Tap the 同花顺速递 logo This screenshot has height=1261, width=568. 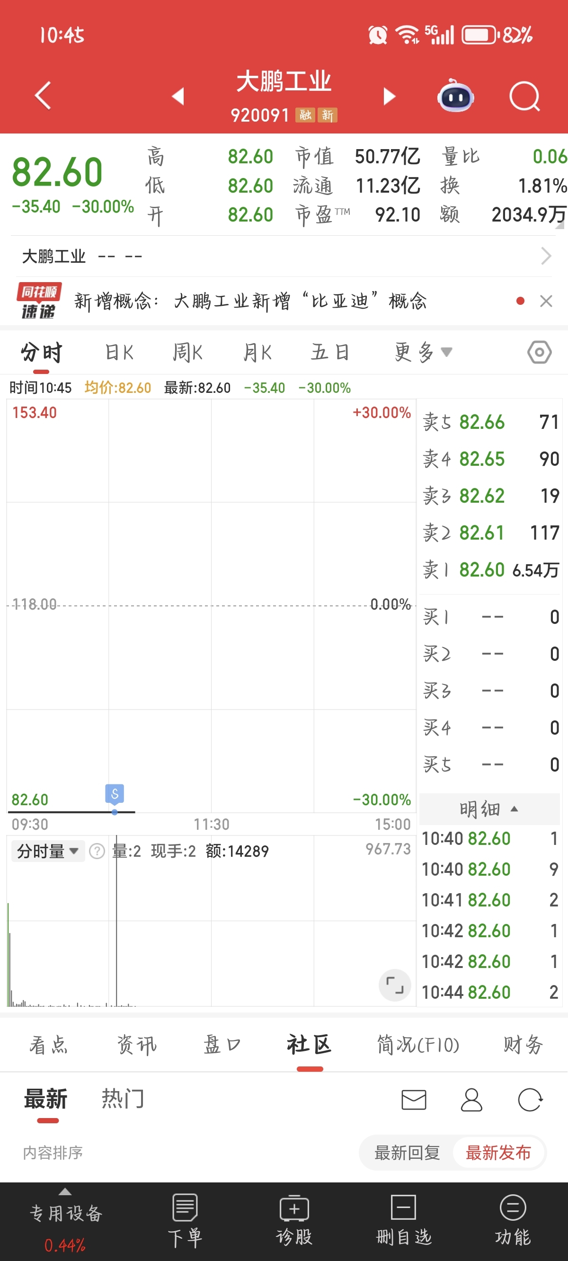[x=38, y=301]
